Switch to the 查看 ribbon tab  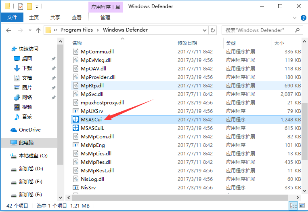(x=77, y=17)
